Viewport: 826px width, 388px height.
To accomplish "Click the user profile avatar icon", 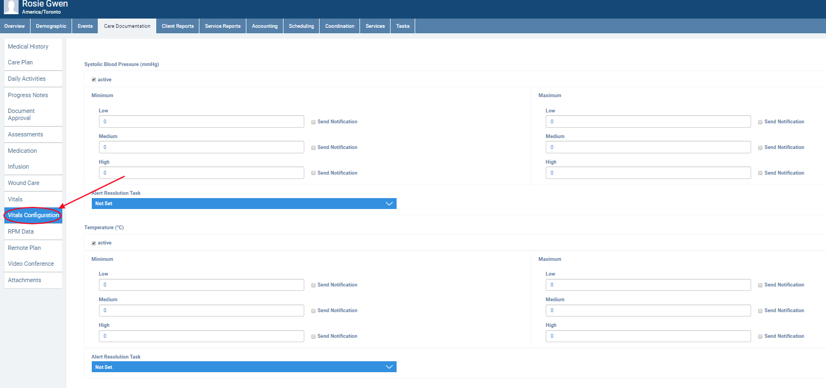I will point(11,7).
